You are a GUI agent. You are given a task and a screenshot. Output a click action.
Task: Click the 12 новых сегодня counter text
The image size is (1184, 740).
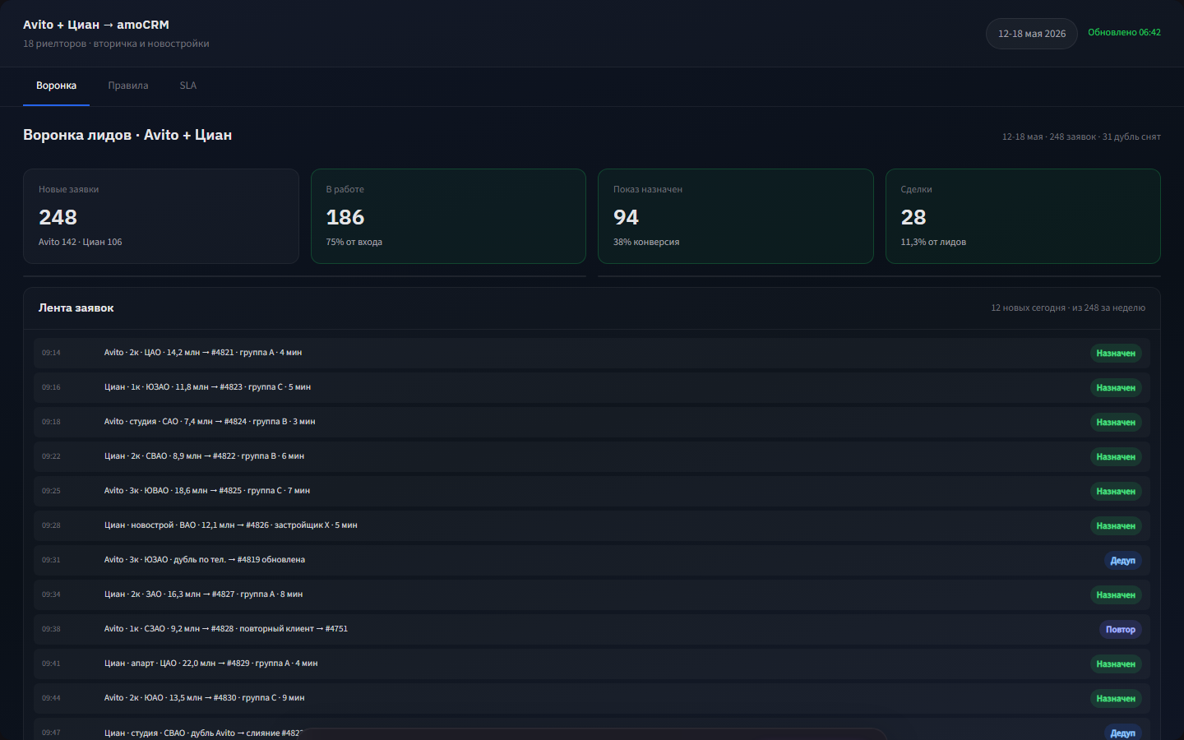(1068, 308)
